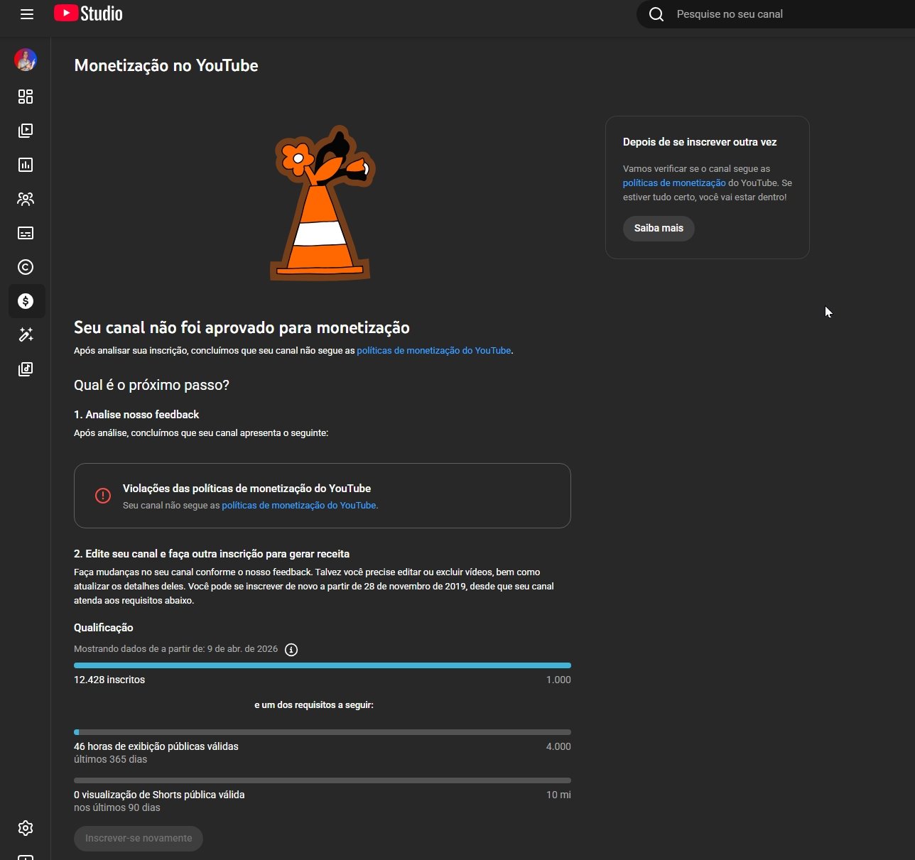Image resolution: width=915 pixels, height=860 pixels.
Task: Click the 'Depois de se inscrever outra vez' heading
Action: coord(700,142)
